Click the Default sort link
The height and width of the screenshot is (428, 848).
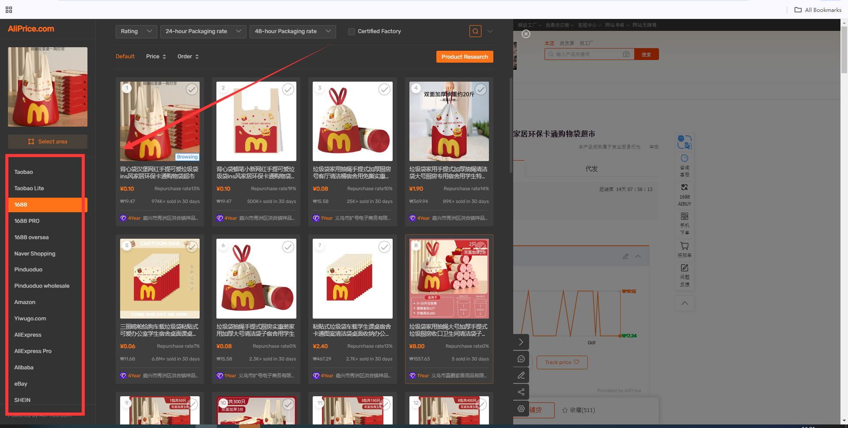[125, 56]
